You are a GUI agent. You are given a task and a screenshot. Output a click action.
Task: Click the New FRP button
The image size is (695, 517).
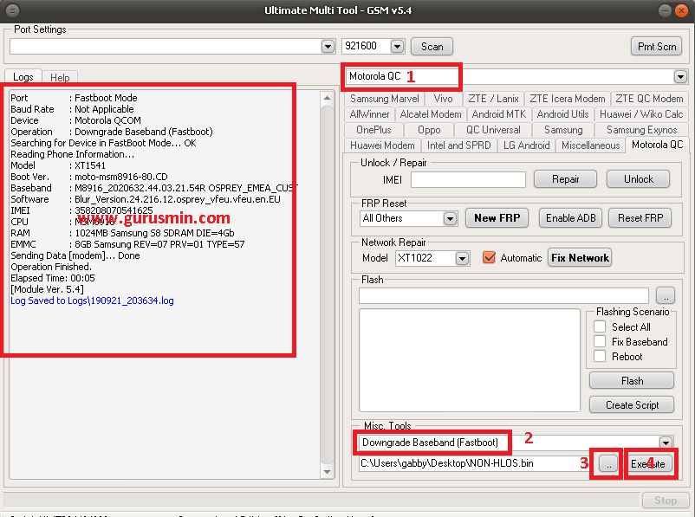click(497, 218)
